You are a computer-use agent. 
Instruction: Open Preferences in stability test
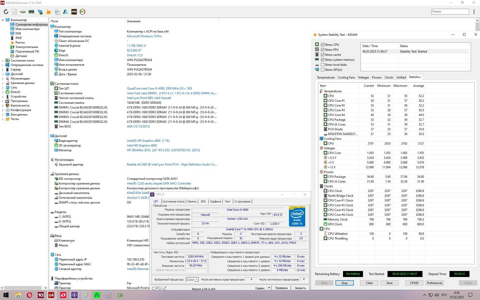coord(434,283)
